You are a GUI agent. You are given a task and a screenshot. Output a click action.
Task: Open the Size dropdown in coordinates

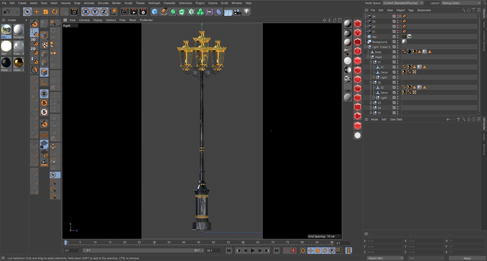[x=426, y=258]
